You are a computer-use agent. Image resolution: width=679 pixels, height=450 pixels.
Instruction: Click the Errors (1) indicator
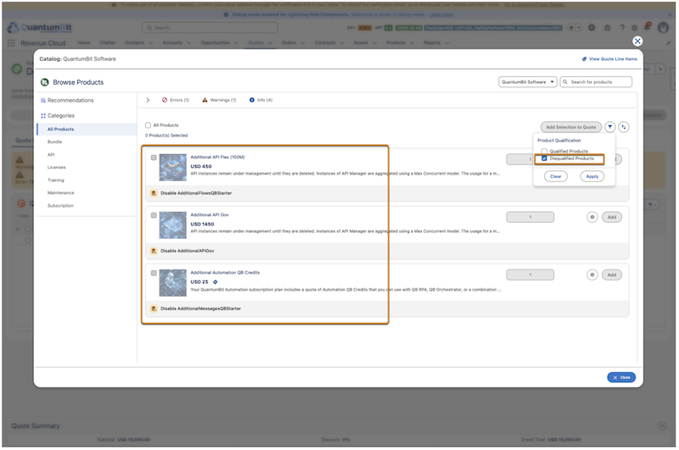pyautogui.click(x=176, y=100)
